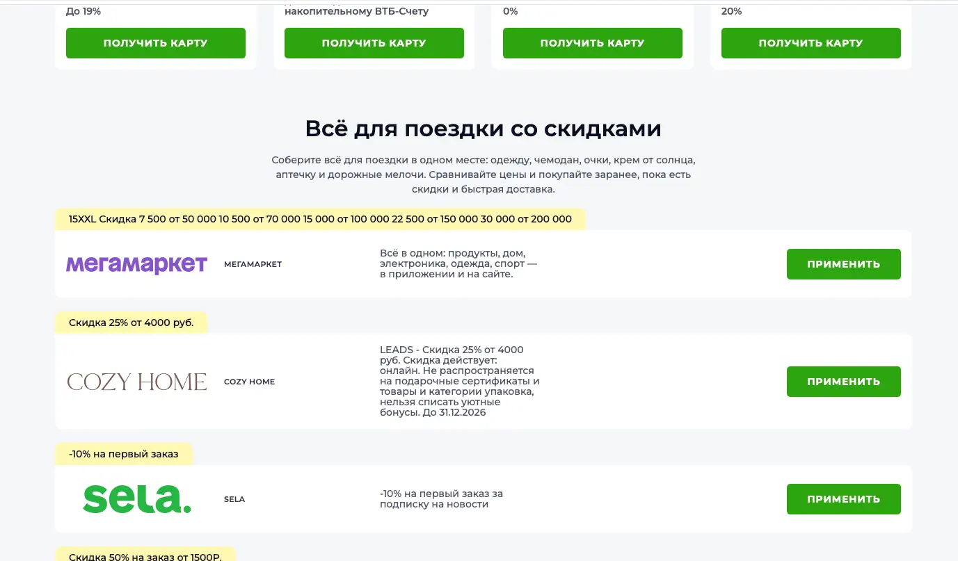
Task: Click the LEADS - Скидка 25% description text
Action: [x=460, y=381]
